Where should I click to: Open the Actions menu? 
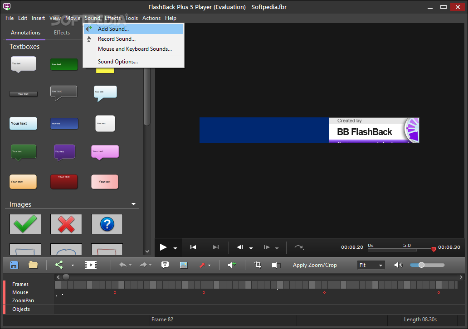(x=151, y=18)
